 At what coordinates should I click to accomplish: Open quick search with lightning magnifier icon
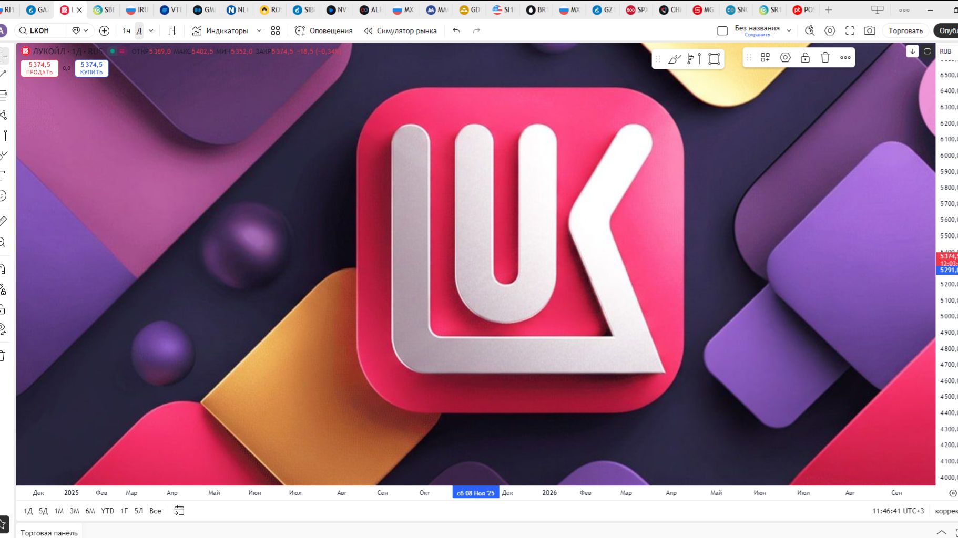point(810,30)
